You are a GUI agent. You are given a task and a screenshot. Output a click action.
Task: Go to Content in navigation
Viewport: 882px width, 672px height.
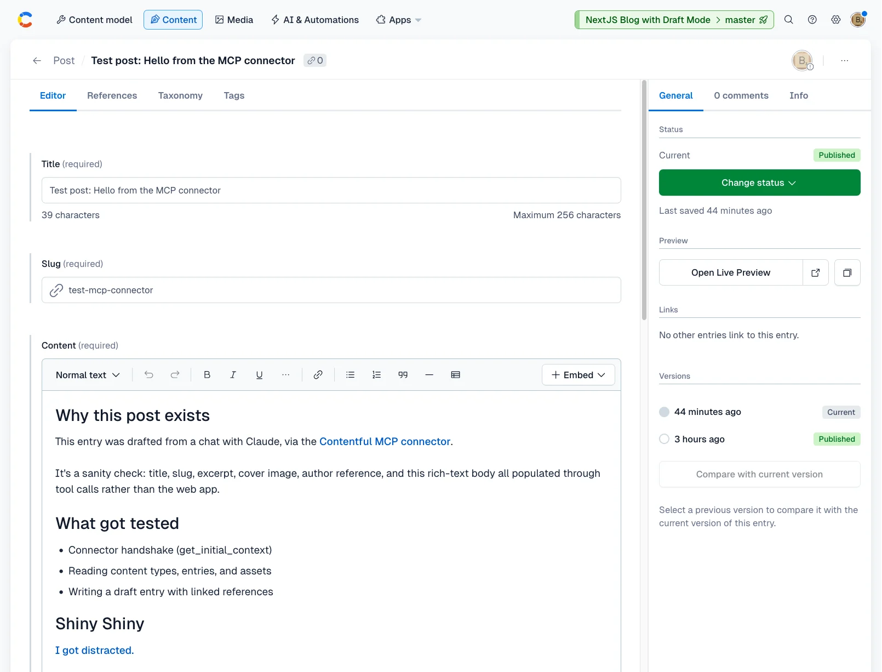click(173, 20)
